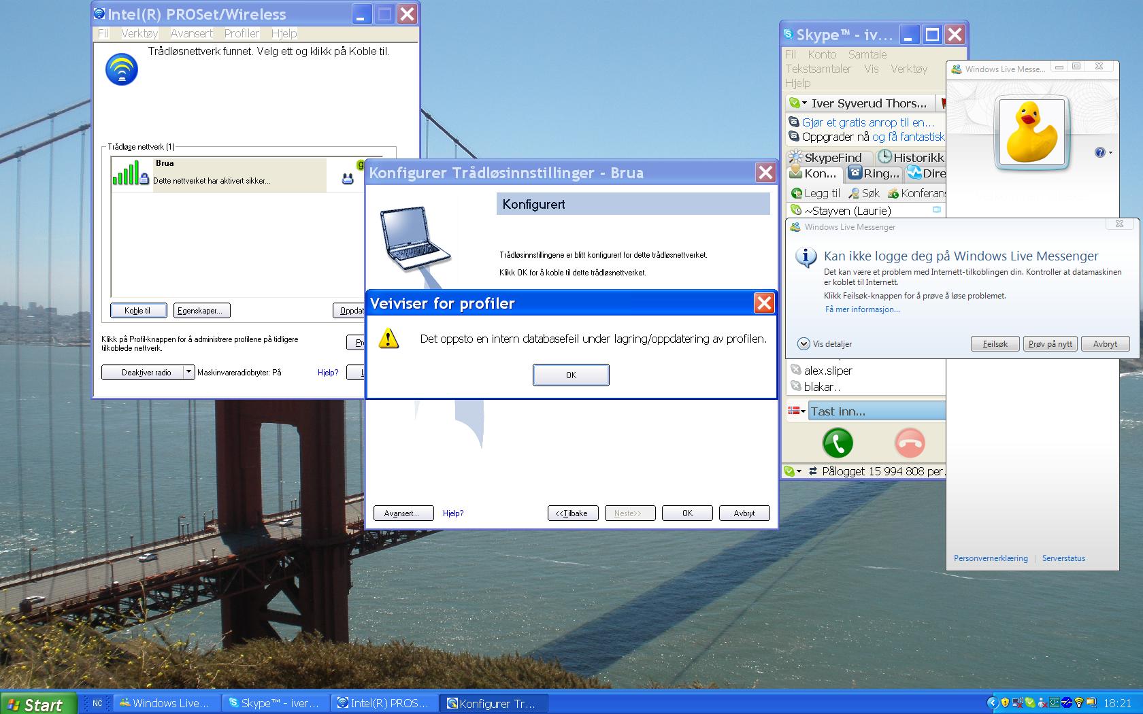Click the status icon next to alex.sliper
This screenshot has width=1143, height=714.
[x=795, y=370]
